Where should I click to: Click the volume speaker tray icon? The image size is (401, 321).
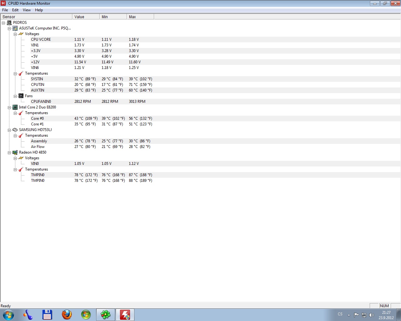pos(372,315)
